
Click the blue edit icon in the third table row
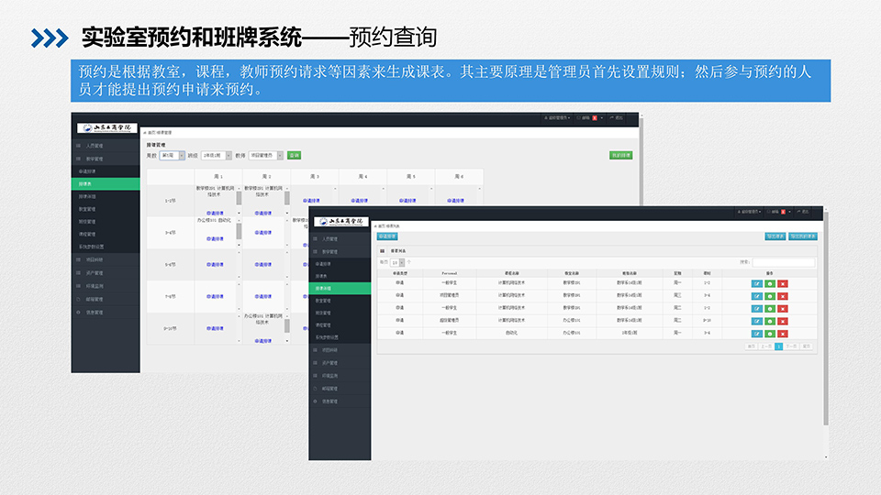(x=757, y=309)
